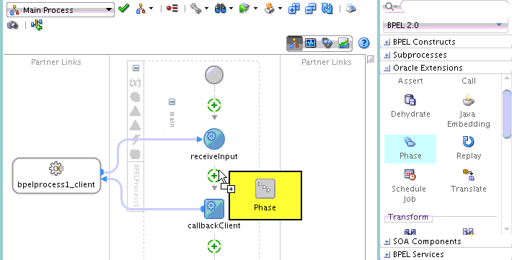This screenshot has width=512, height=260.
Task: Click the print icon in toolbar
Action: point(350,9)
